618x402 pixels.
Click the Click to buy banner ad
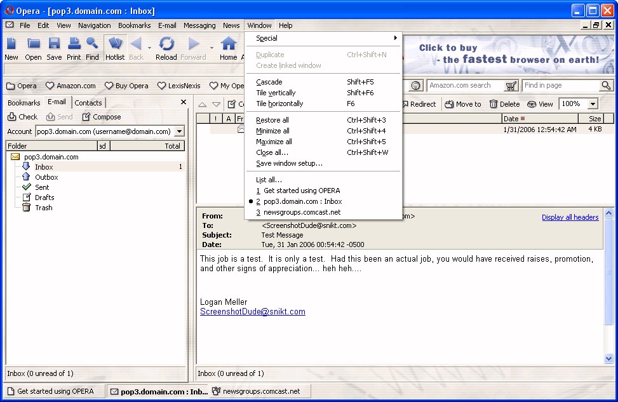tap(508, 54)
